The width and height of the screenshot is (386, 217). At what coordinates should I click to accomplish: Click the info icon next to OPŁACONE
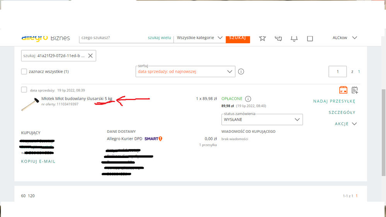(248, 99)
